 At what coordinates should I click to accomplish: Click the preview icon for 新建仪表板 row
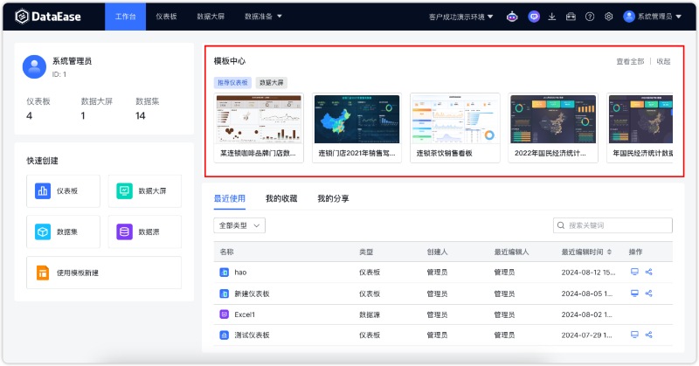pyautogui.click(x=634, y=293)
